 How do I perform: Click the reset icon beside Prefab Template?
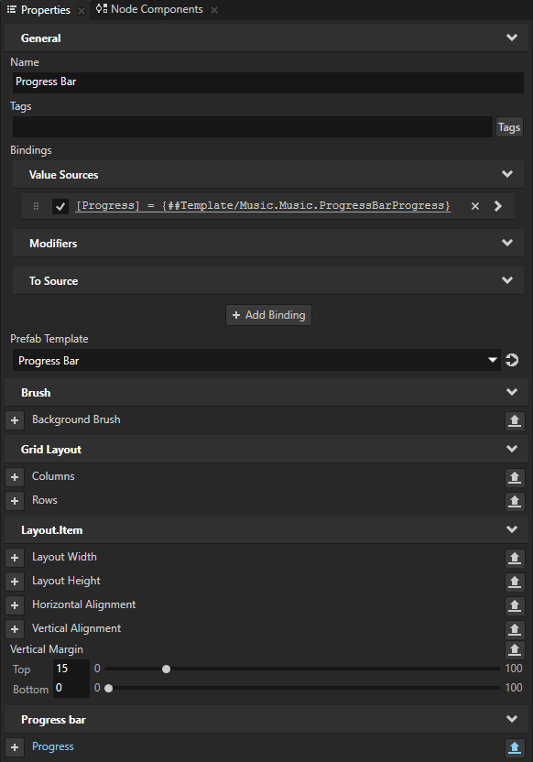point(512,360)
